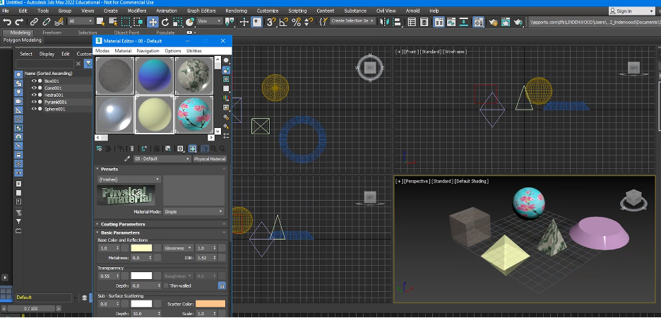Switch to the Object Paint ribbon tab
The height and width of the screenshot is (318, 661).
pos(126,33)
